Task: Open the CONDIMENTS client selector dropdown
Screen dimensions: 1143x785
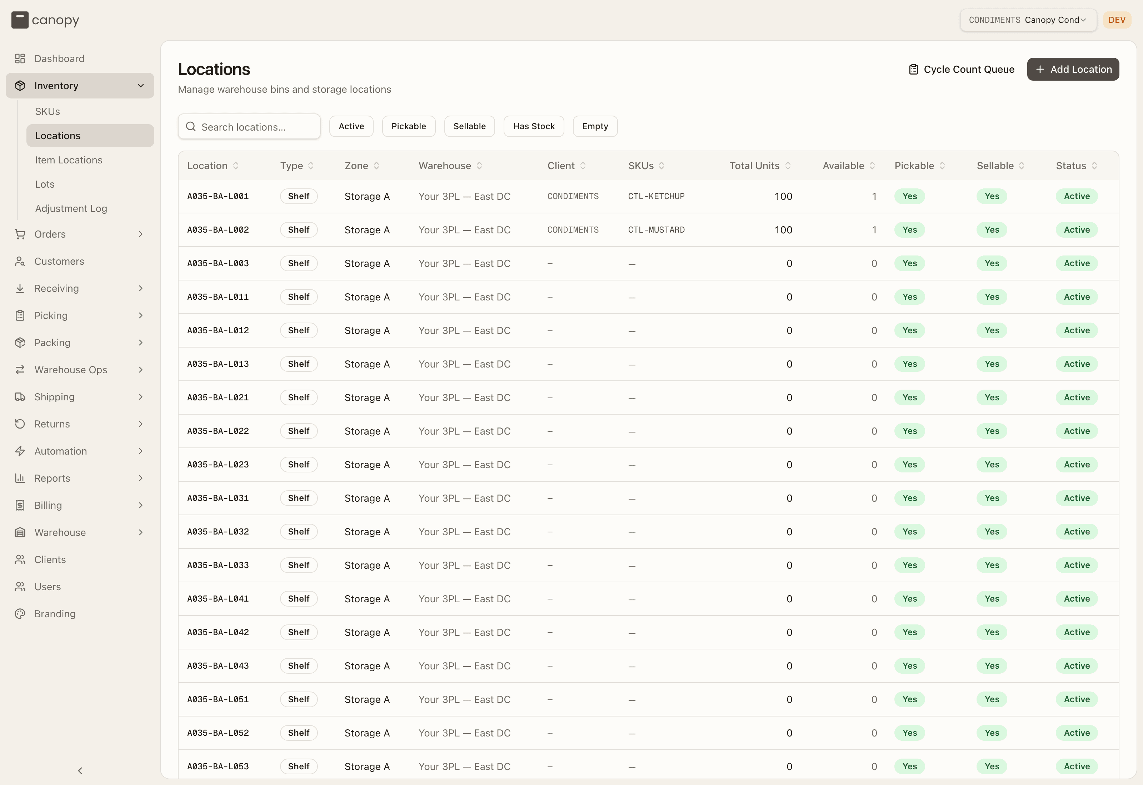Action: 1028,20
